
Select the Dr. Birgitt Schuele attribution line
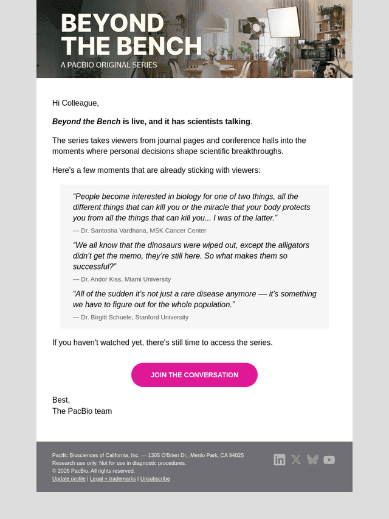[131, 317]
